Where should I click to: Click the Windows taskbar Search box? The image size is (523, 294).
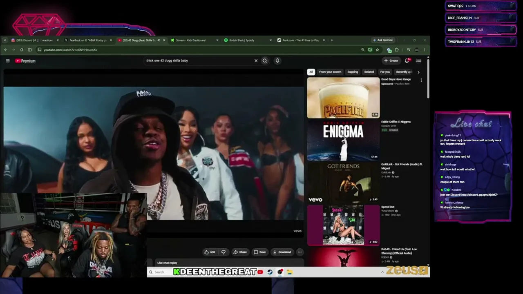(159, 272)
